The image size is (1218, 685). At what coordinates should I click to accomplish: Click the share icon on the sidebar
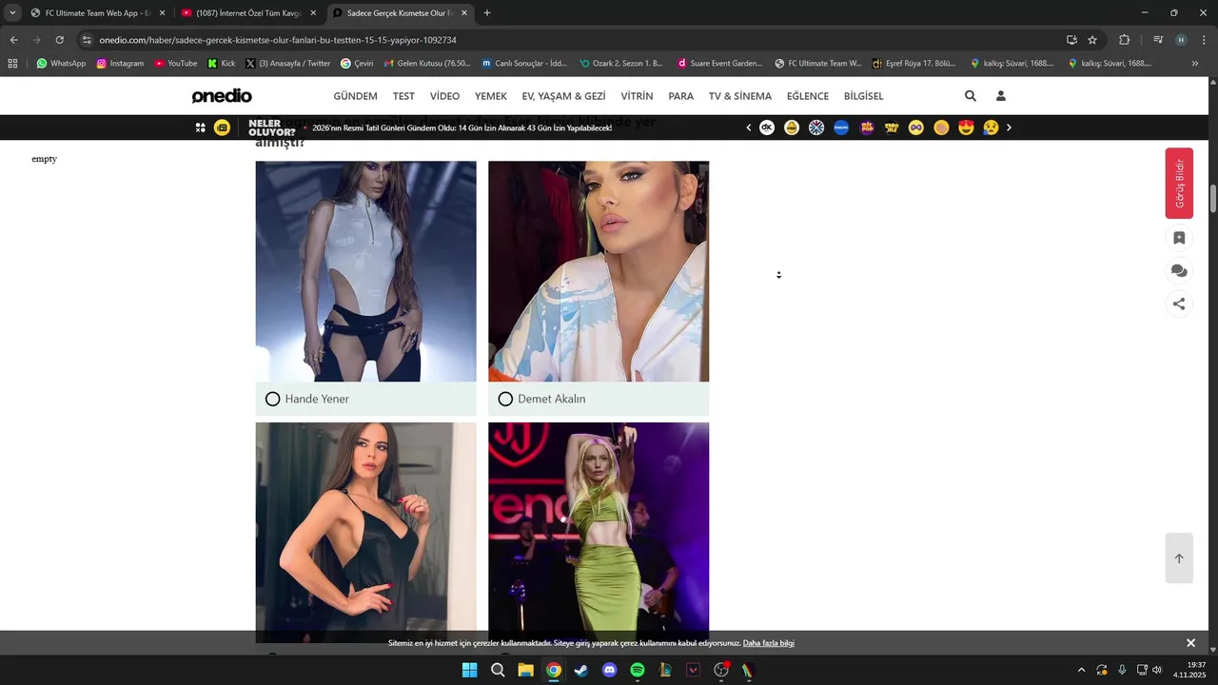pos(1179,304)
